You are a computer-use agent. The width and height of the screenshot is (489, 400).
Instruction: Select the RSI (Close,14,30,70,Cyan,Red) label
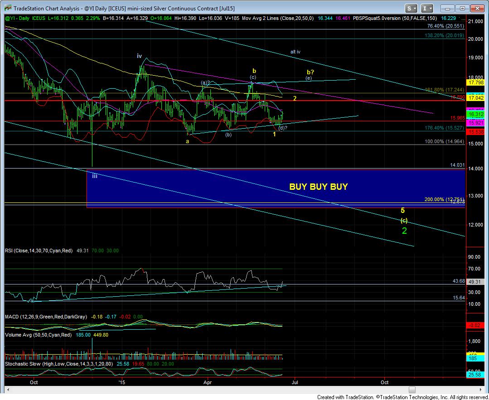point(39,251)
